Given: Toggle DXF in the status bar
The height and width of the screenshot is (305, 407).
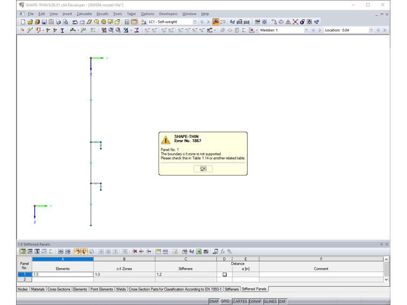Looking at the screenshot, I should (x=282, y=301).
